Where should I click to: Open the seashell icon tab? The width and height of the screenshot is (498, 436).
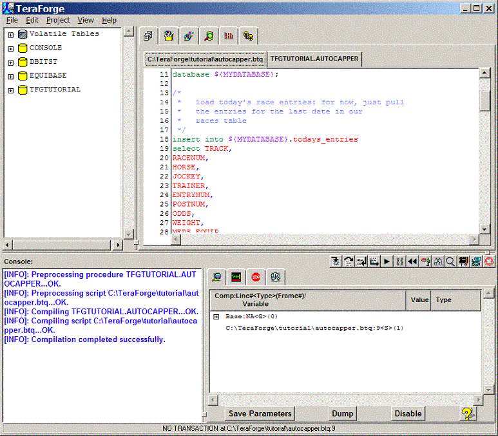point(275,277)
